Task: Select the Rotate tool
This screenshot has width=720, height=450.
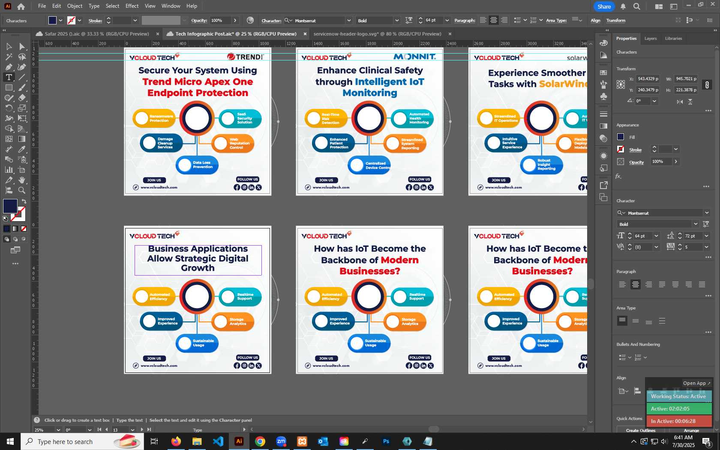Action: [9, 108]
